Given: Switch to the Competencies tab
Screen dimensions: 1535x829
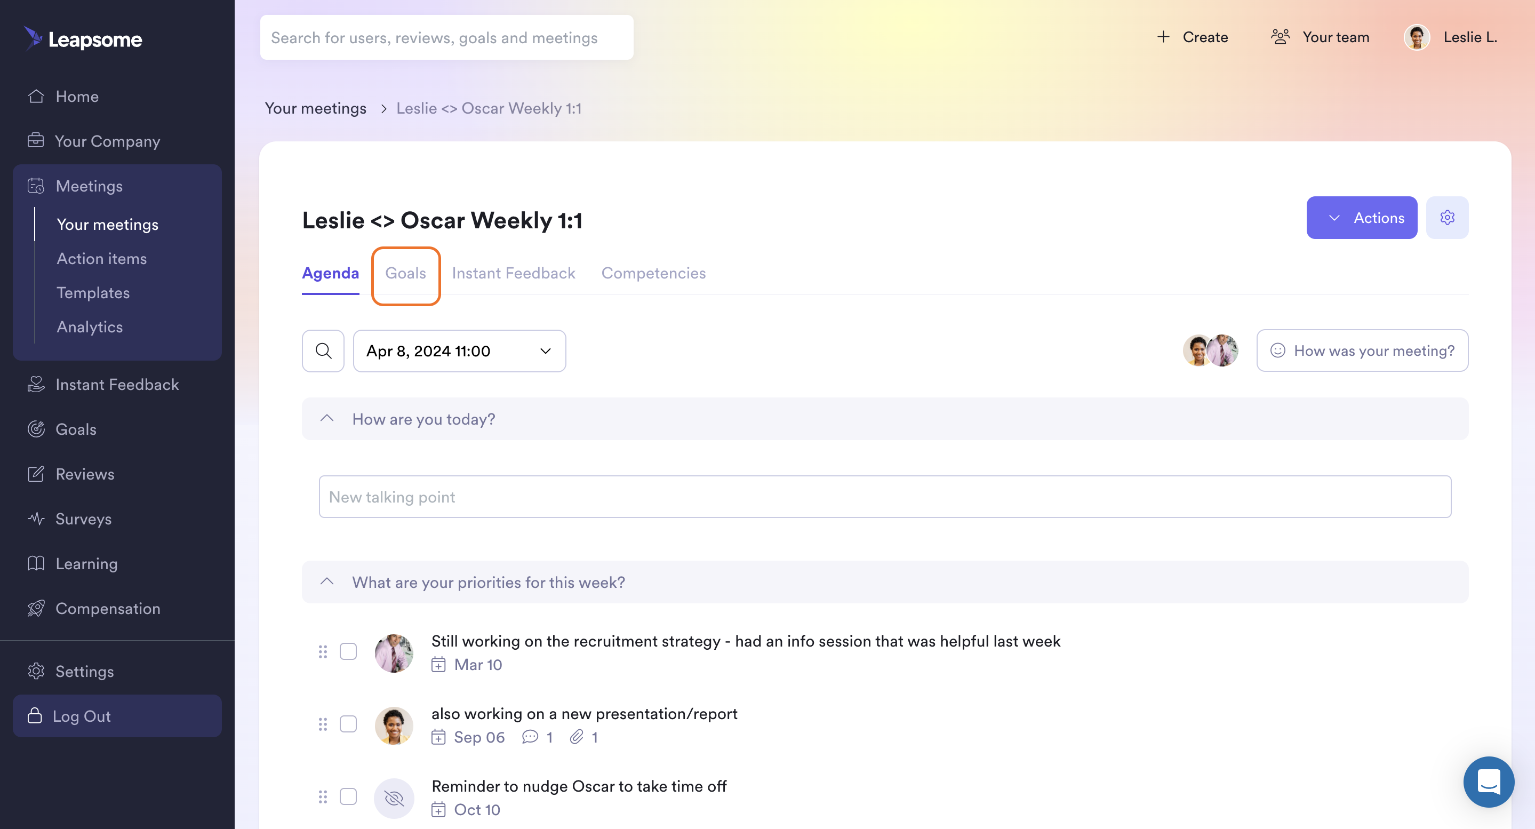Looking at the screenshot, I should point(653,273).
